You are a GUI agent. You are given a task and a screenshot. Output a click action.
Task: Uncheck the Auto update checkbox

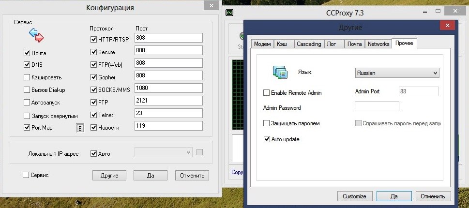[266, 139]
